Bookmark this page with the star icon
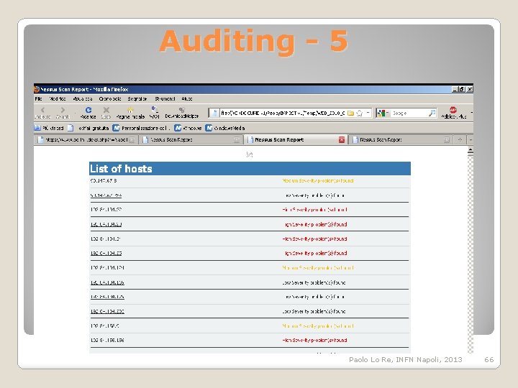The width and height of the screenshot is (518, 388). tap(360, 114)
